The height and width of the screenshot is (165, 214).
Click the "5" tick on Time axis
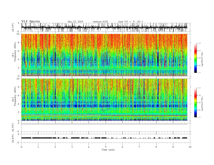coord(106,147)
